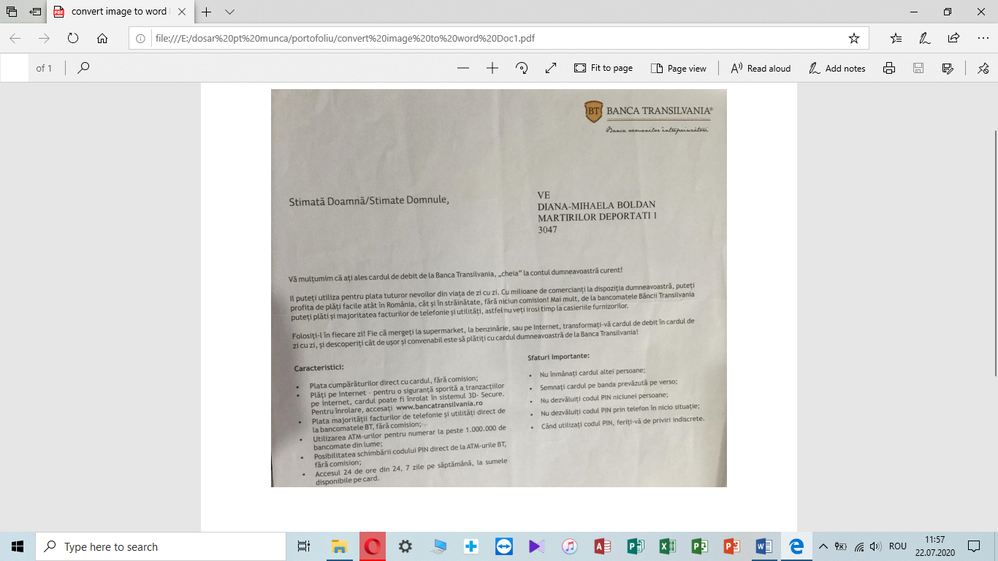The width and height of the screenshot is (998, 561).
Task: Set these tabs aside icon
Action: 35,12
